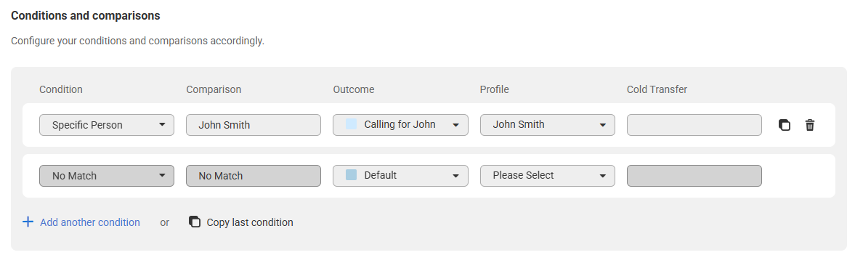Click the Add another condition link
The width and height of the screenshot is (855, 263).
pos(90,222)
